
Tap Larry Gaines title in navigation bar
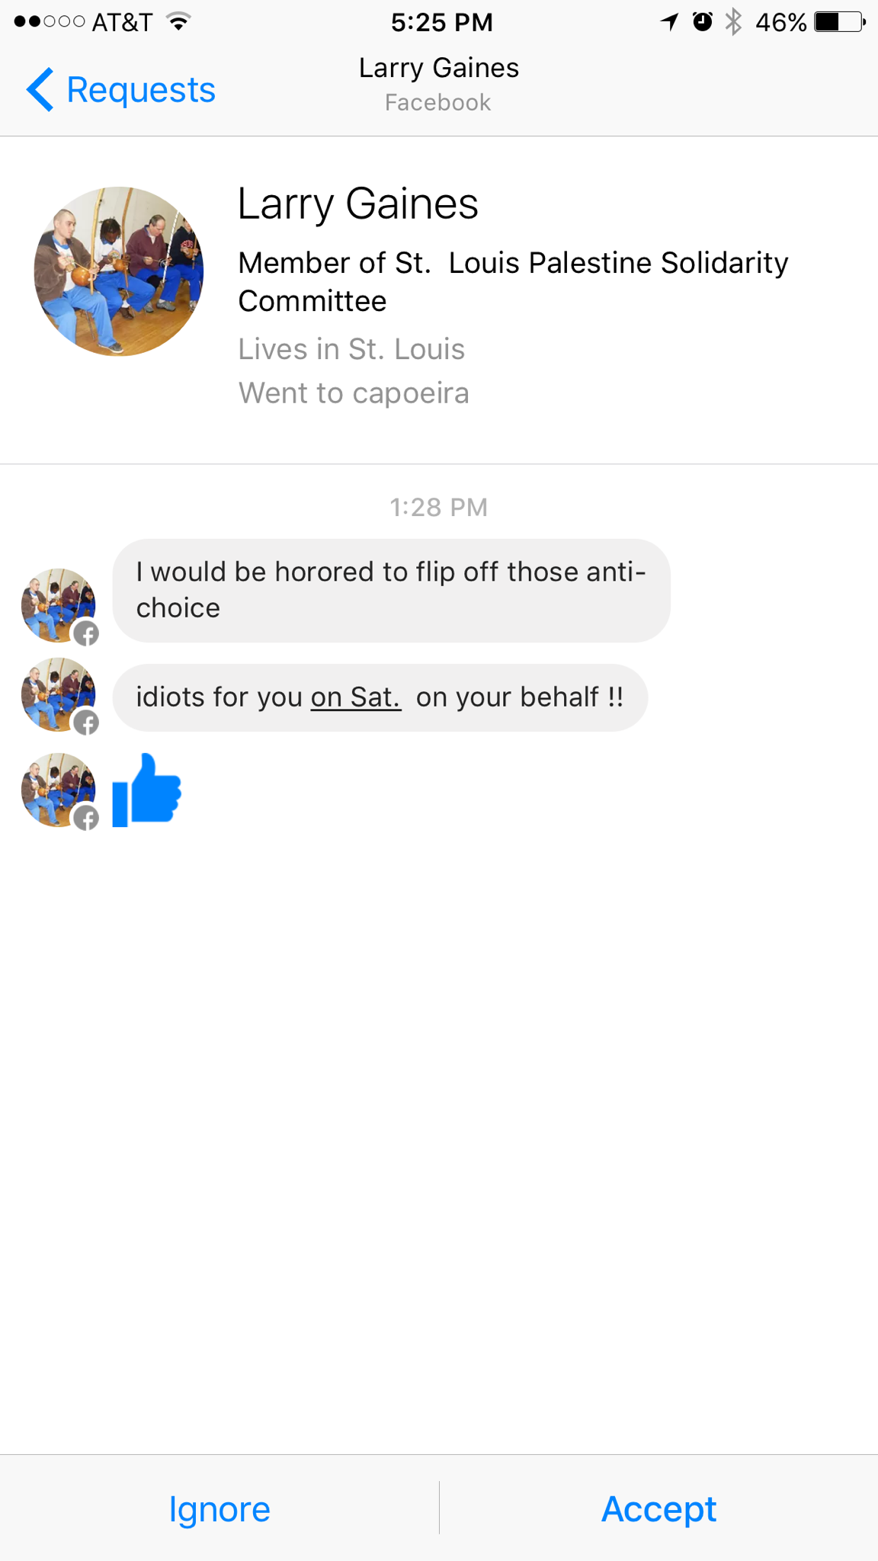pyautogui.click(x=439, y=69)
